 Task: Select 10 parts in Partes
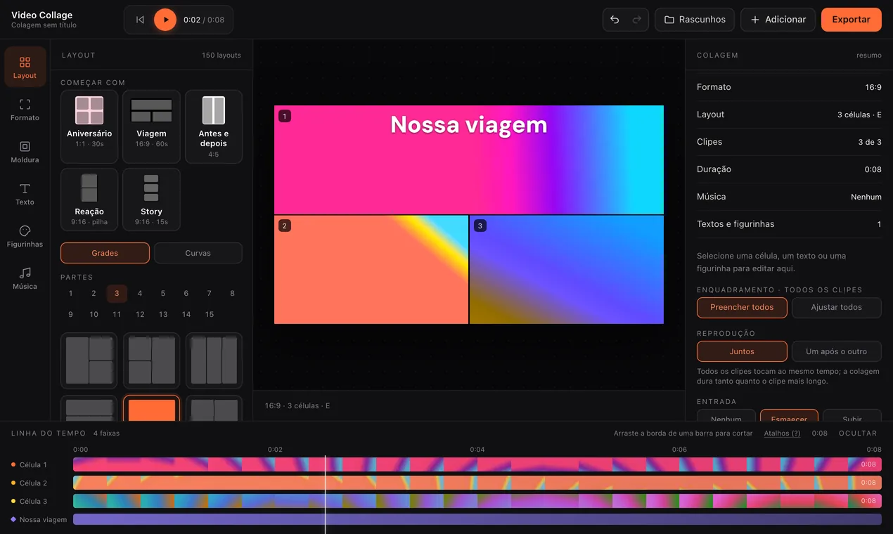pyautogui.click(x=94, y=314)
